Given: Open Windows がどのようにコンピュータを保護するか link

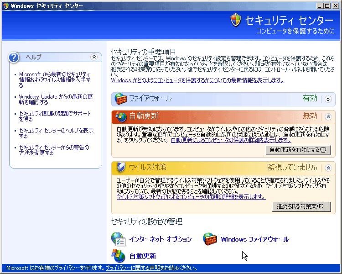Looking at the screenshot, I should pyautogui.click(x=197, y=80).
